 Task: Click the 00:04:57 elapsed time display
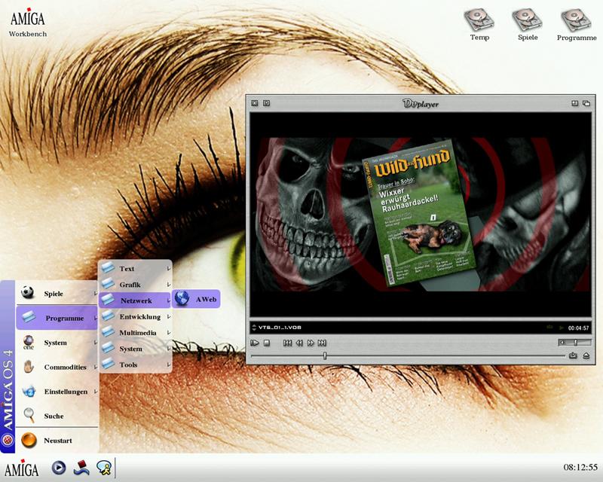click(x=578, y=328)
